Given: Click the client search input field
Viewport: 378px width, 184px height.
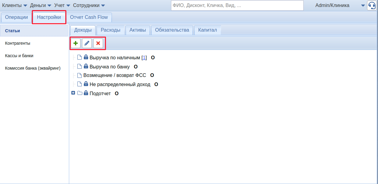Looking at the screenshot, I should pos(237,5).
